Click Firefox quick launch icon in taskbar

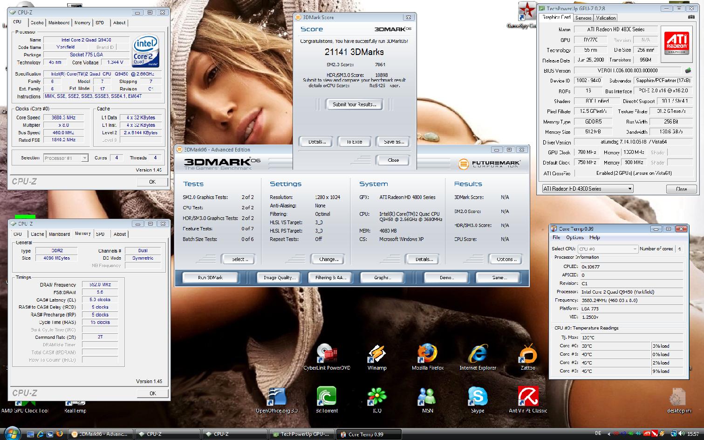(x=59, y=433)
